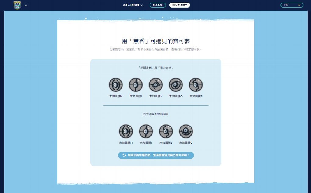Click the Unown O icon
The width and height of the screenshot is (311, 193).
[x=176, y=85]
